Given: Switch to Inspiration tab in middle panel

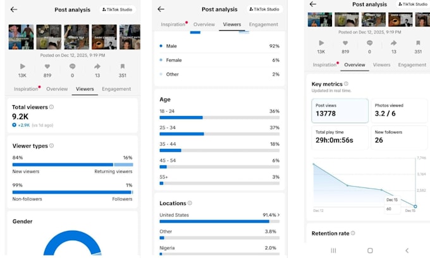Looking at the screenshot, I should point(173,25).
